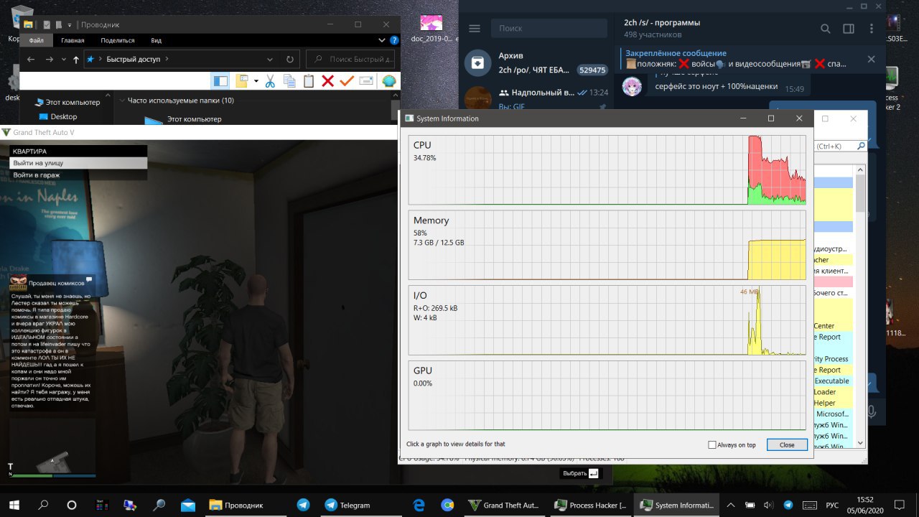Image resolution: width=919 pixels, height=517 pixels.
Task: Refresh the Explorer folder view
Action: tap(290, 60)
